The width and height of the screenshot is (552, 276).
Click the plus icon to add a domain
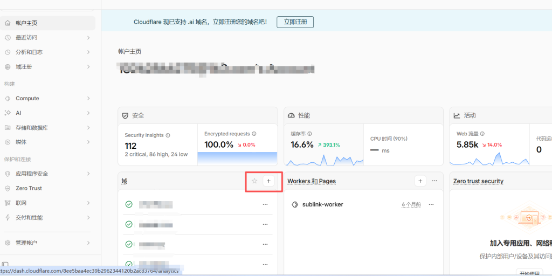(268, 181)
